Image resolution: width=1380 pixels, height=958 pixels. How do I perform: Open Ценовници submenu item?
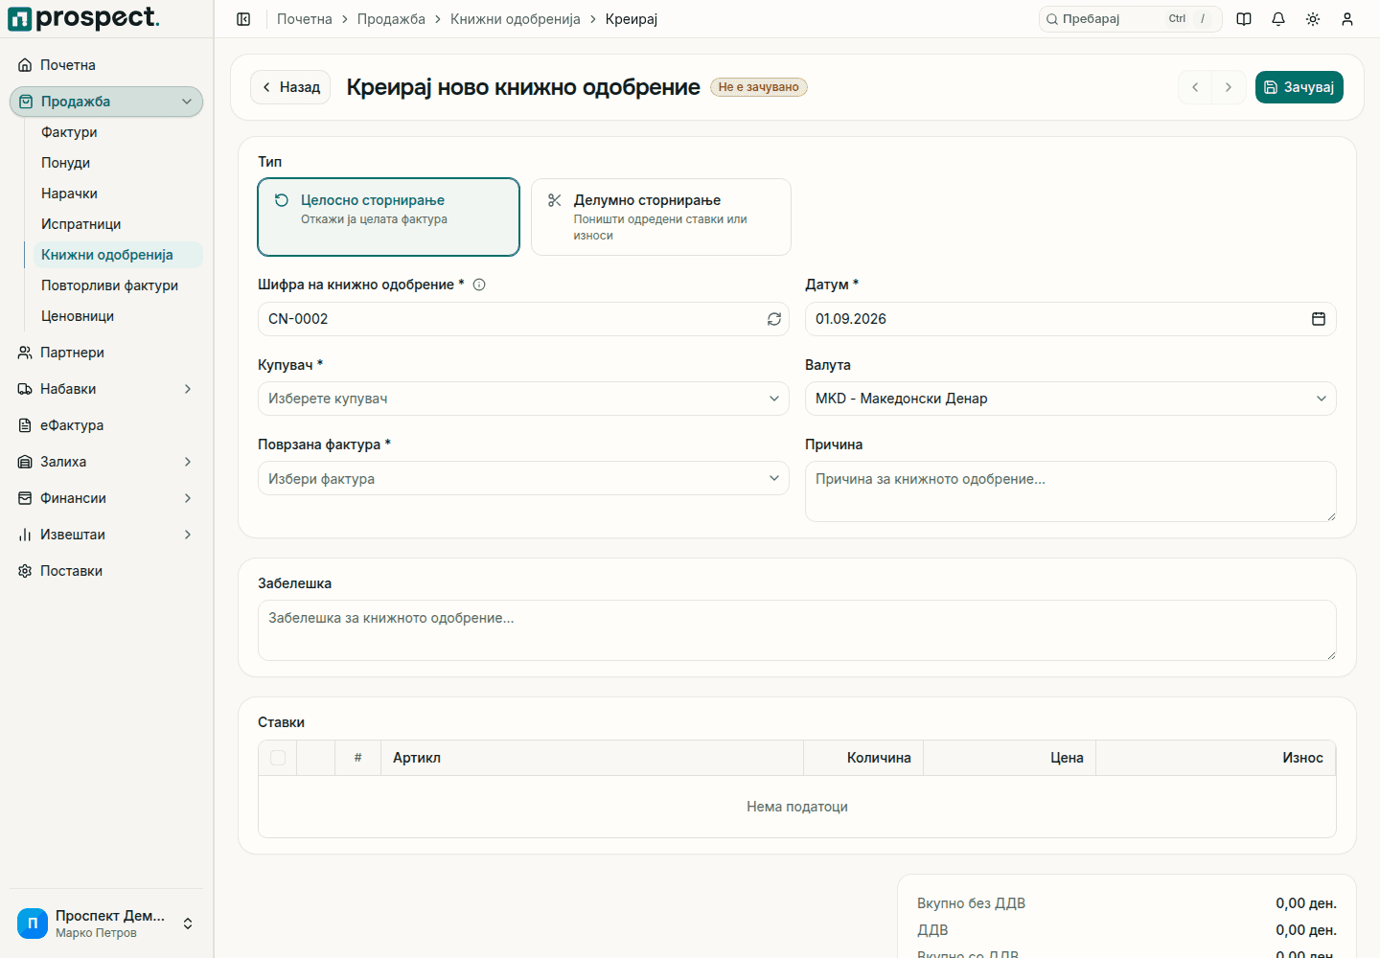click(118, 316)
